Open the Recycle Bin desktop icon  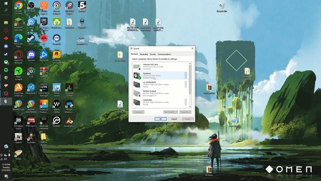[222, 8]
